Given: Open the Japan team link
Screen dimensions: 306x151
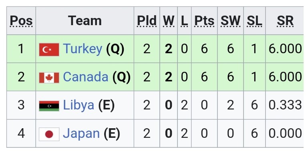Looking at the screenshot, I should [x=81, y=133].
